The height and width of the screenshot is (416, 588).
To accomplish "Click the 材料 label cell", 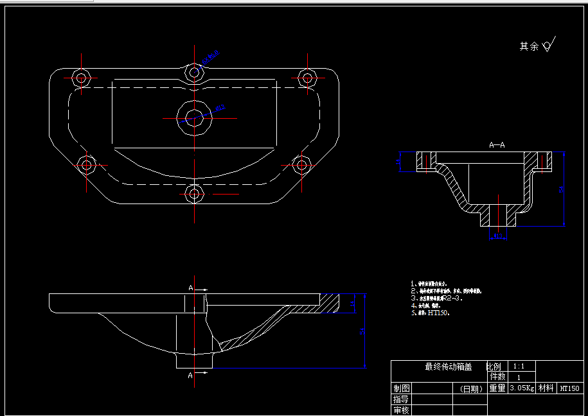I will coord(546,388).
